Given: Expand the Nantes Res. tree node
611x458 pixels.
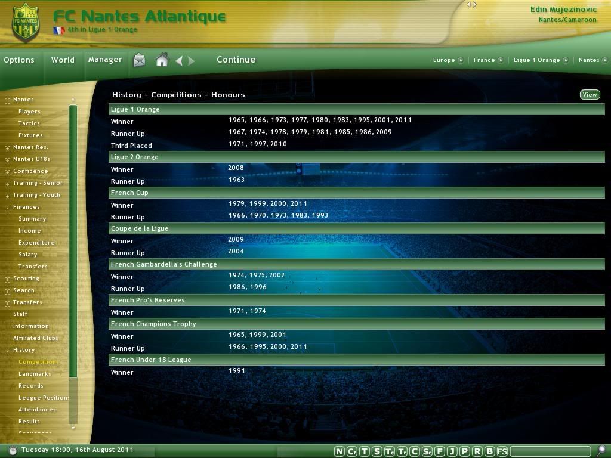Looking at the screenshot, I should click(x=7, y=148).
